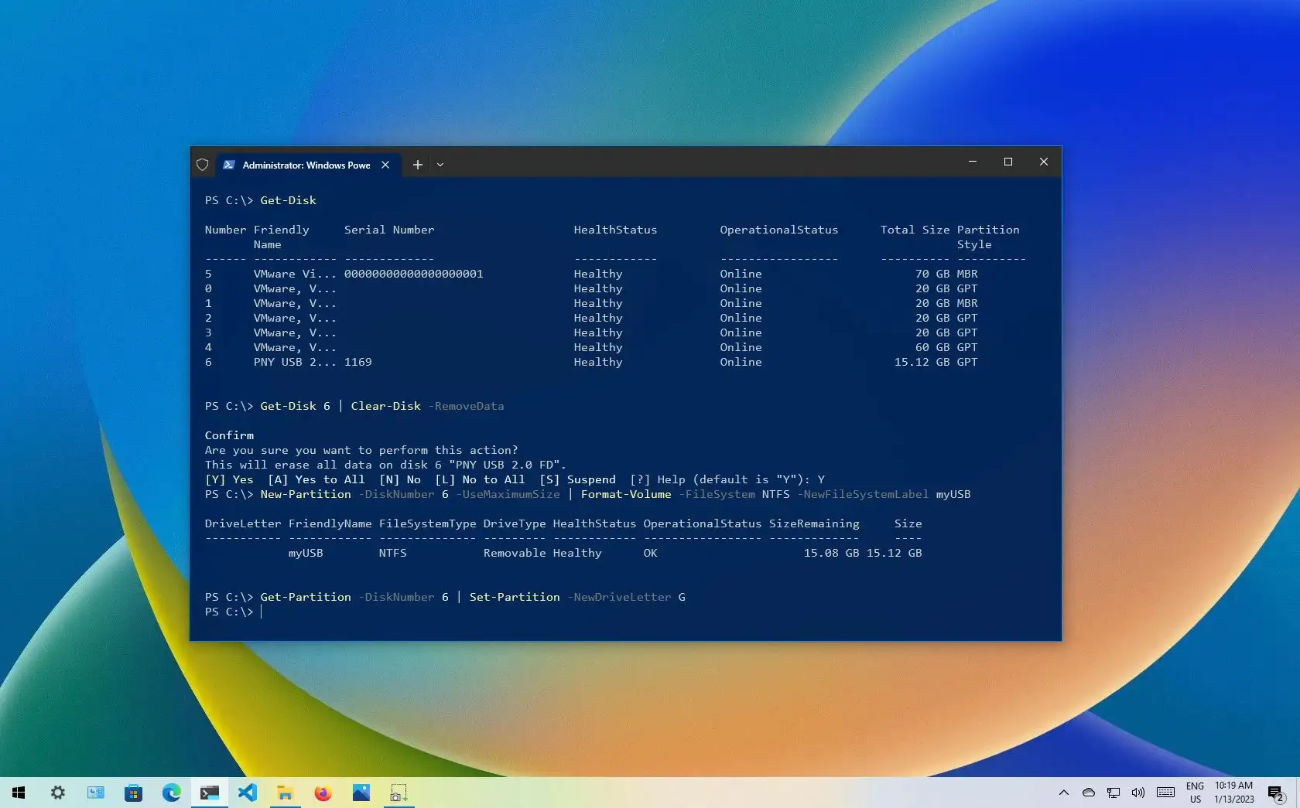The width and height of the screenshot is (1300, 808).
Task: Launch the screenshot capture tool
Action: click(399, 793)
